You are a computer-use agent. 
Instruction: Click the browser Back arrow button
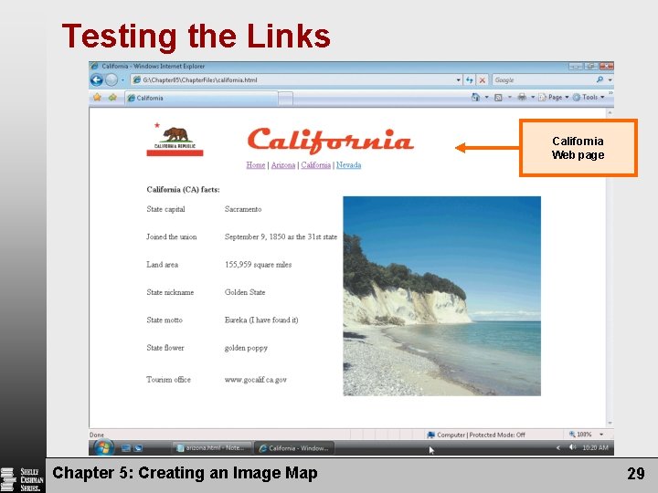point(97,79)
